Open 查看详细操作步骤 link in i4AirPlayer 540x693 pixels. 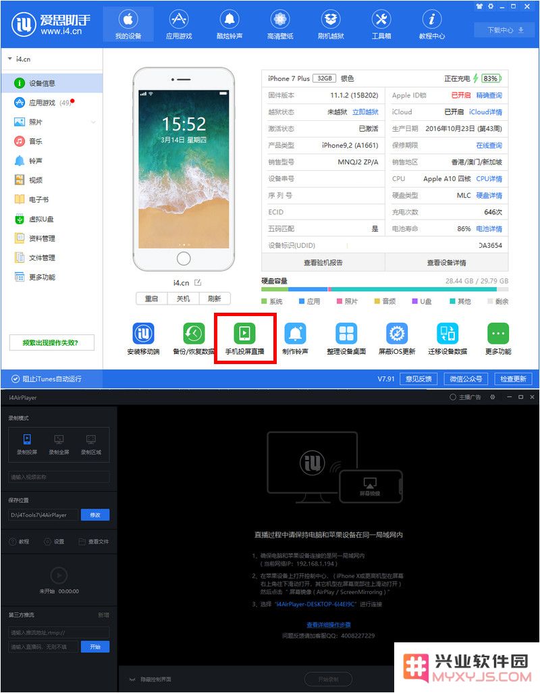[329, 625]
